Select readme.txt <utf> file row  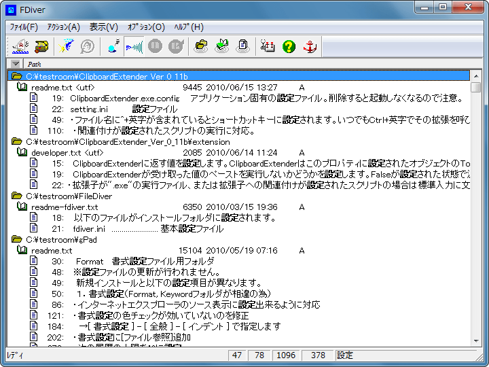tap(238, 88)
